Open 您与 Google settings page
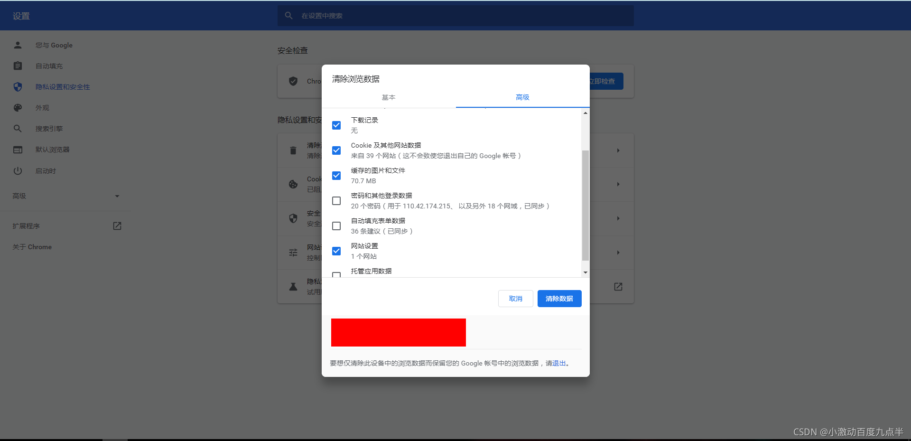Screen dimensions: 911x441 [54, 45]
